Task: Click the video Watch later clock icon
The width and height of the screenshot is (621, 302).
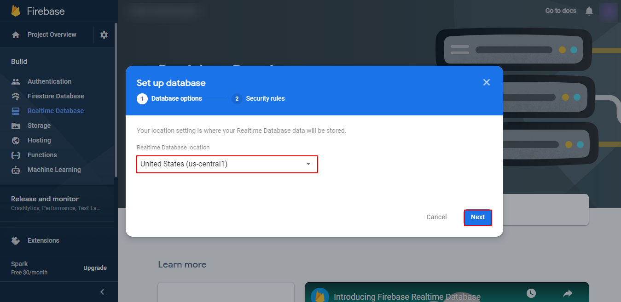Action: click(x=531, y=293)
